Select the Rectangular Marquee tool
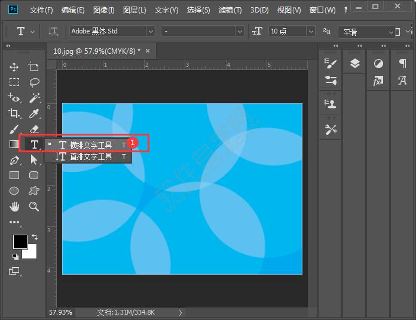The width and height of the screenshot is (416, 320). pyautogui.click(x=14, y=82)
